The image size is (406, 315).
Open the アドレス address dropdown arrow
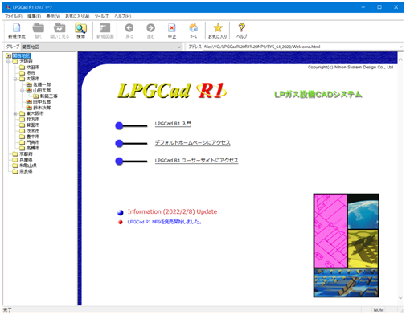400,47
